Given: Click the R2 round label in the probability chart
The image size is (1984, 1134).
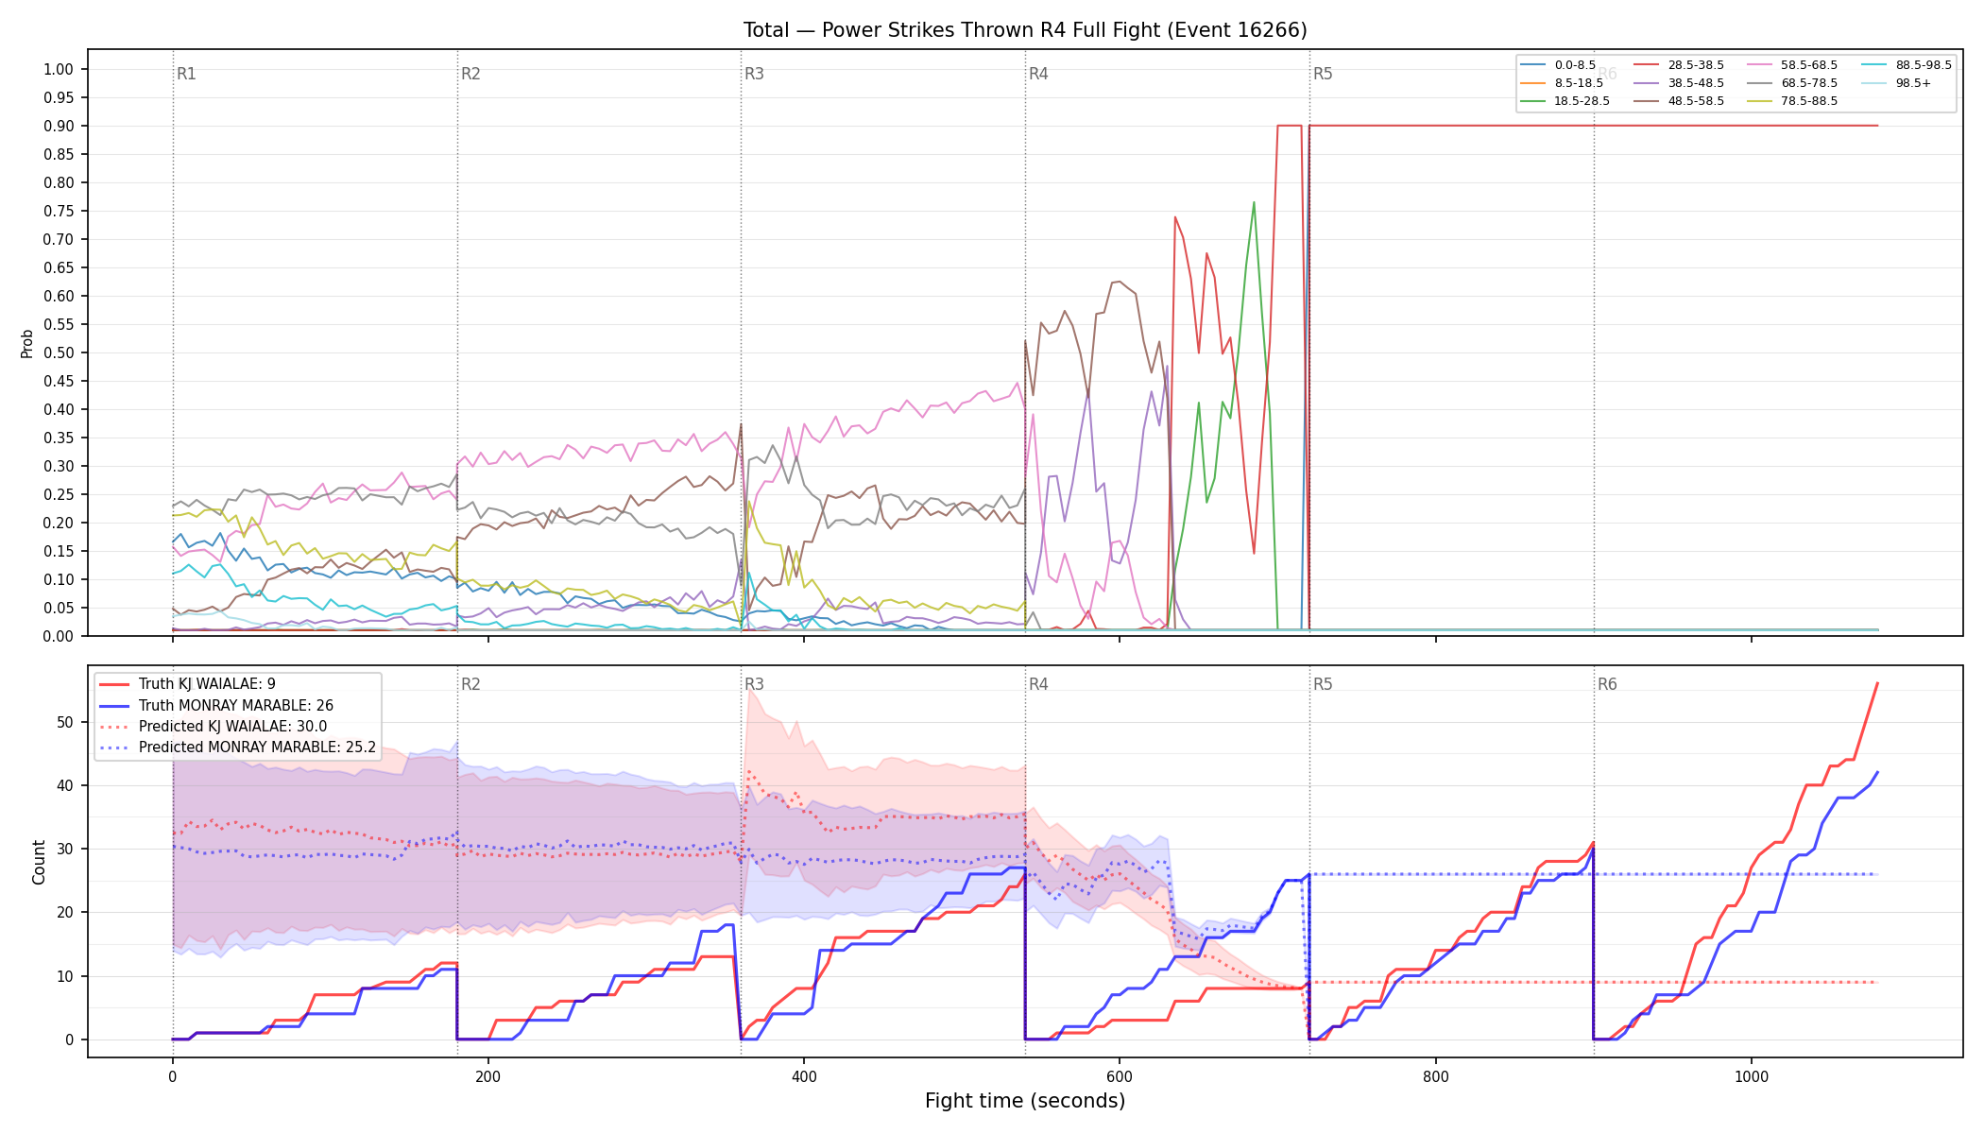Looking at the screenshot, I should coord(470,74).
